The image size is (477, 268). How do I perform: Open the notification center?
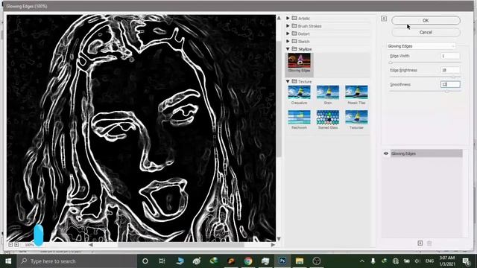tap(466, 261)
